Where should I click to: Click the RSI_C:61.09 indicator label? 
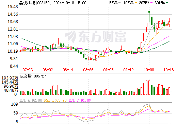80,100
